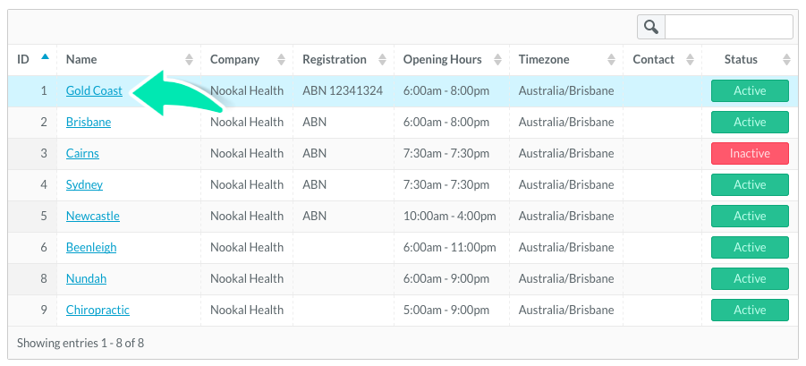The image size is (806, 366).
Task: Sort table by Company column
Action: click(247, 60)
